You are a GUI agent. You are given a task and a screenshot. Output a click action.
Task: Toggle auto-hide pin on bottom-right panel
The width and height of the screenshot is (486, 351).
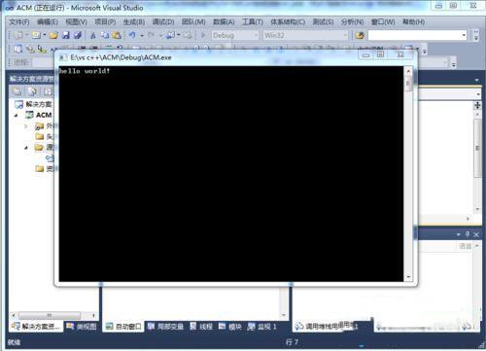pyautogui.click(x=468, y=234)
